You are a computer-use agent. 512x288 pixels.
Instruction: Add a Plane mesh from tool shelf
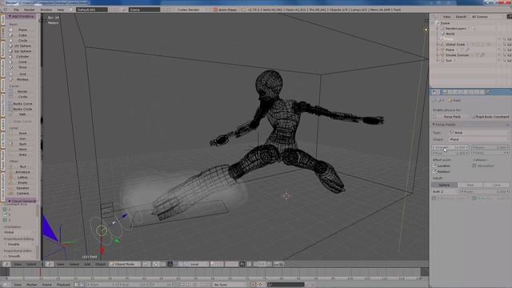click(x=22, y=30)
